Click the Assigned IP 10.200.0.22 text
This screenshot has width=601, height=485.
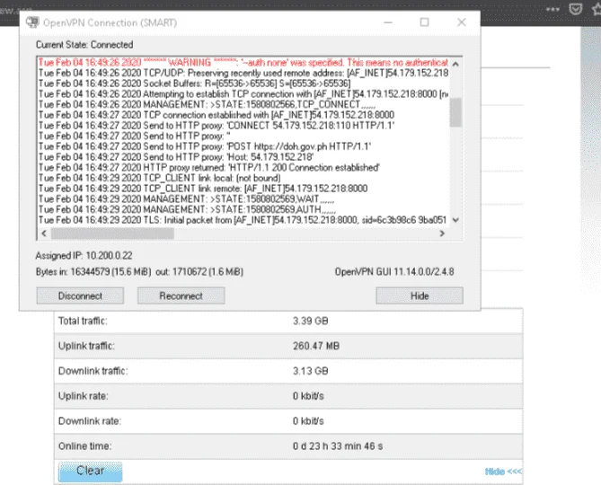pyautogui.click(x=84, y=256)
